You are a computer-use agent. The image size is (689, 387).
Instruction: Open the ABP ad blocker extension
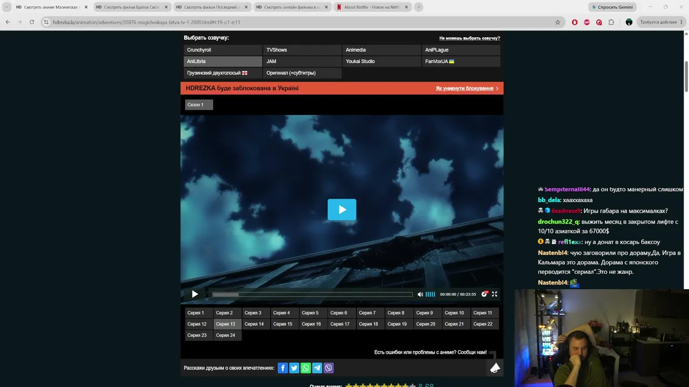coord(587,22)
